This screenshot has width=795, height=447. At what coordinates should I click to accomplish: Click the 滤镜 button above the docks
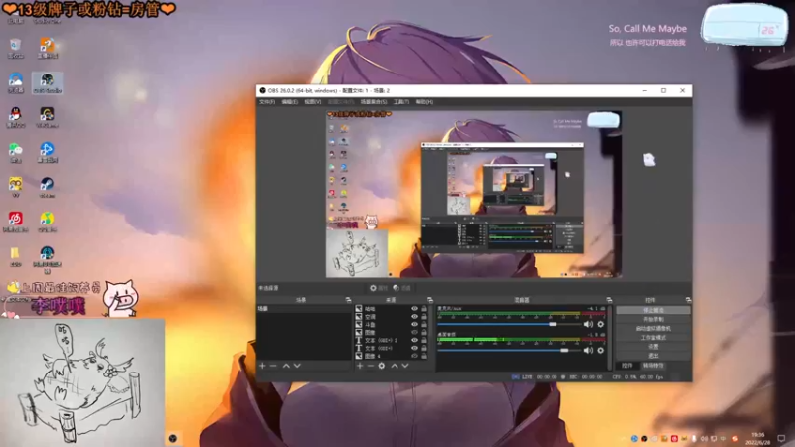click(x=402, y=288)
